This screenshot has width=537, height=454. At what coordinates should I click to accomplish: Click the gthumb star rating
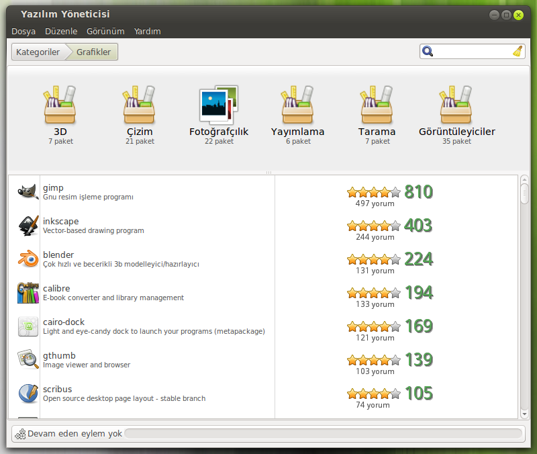coord(374,360)
